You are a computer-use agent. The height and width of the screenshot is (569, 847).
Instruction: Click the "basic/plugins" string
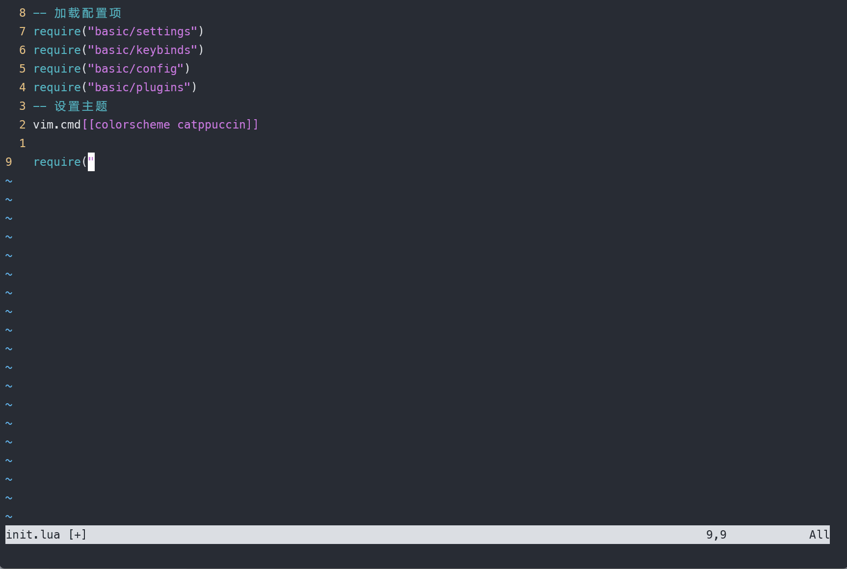click(x=139, y=87)
